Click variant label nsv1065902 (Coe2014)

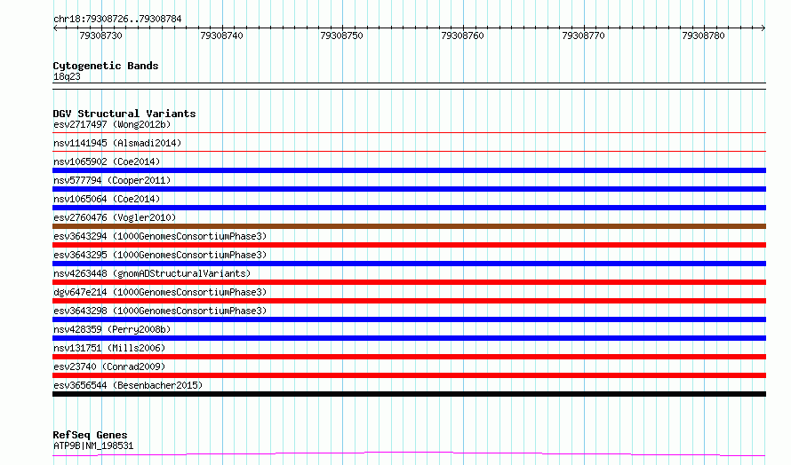[107, 162]
